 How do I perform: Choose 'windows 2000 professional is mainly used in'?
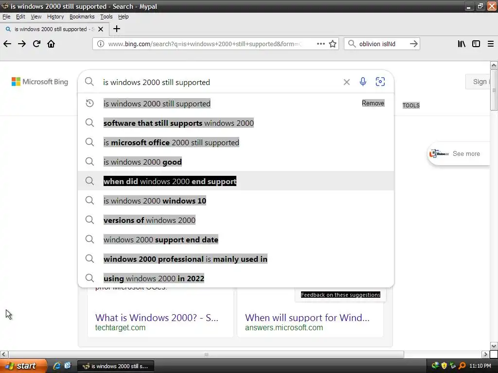(x=236, y=259)
